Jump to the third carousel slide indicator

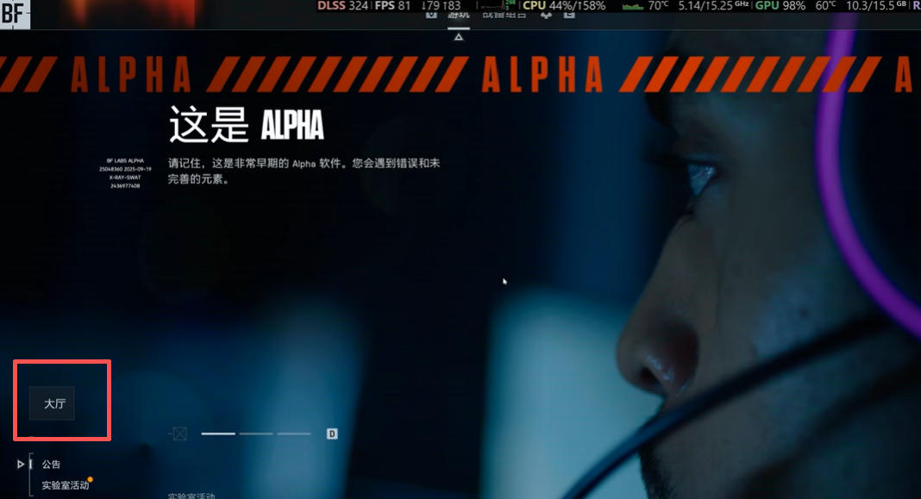tap(294, 434)
